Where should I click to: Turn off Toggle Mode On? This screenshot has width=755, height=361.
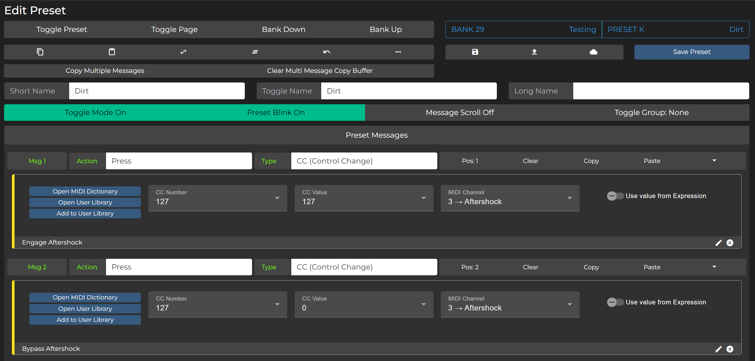click(x=95, y=112)
